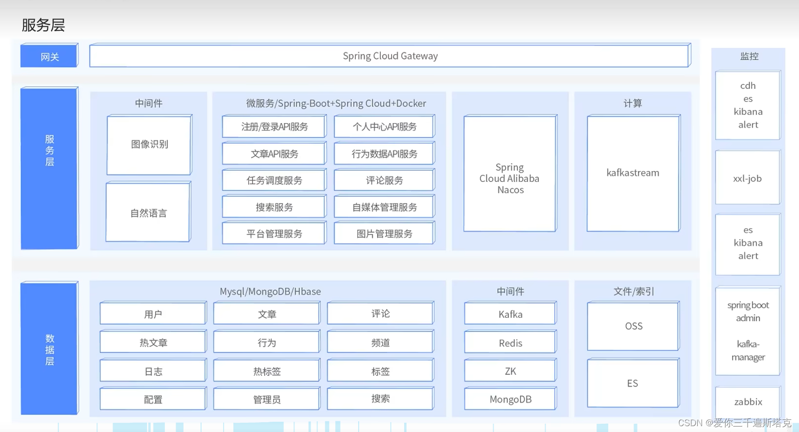Select the zabbix monitoring box
The image size is (799, 432).
pyautogui.click(x=748, y=402)
